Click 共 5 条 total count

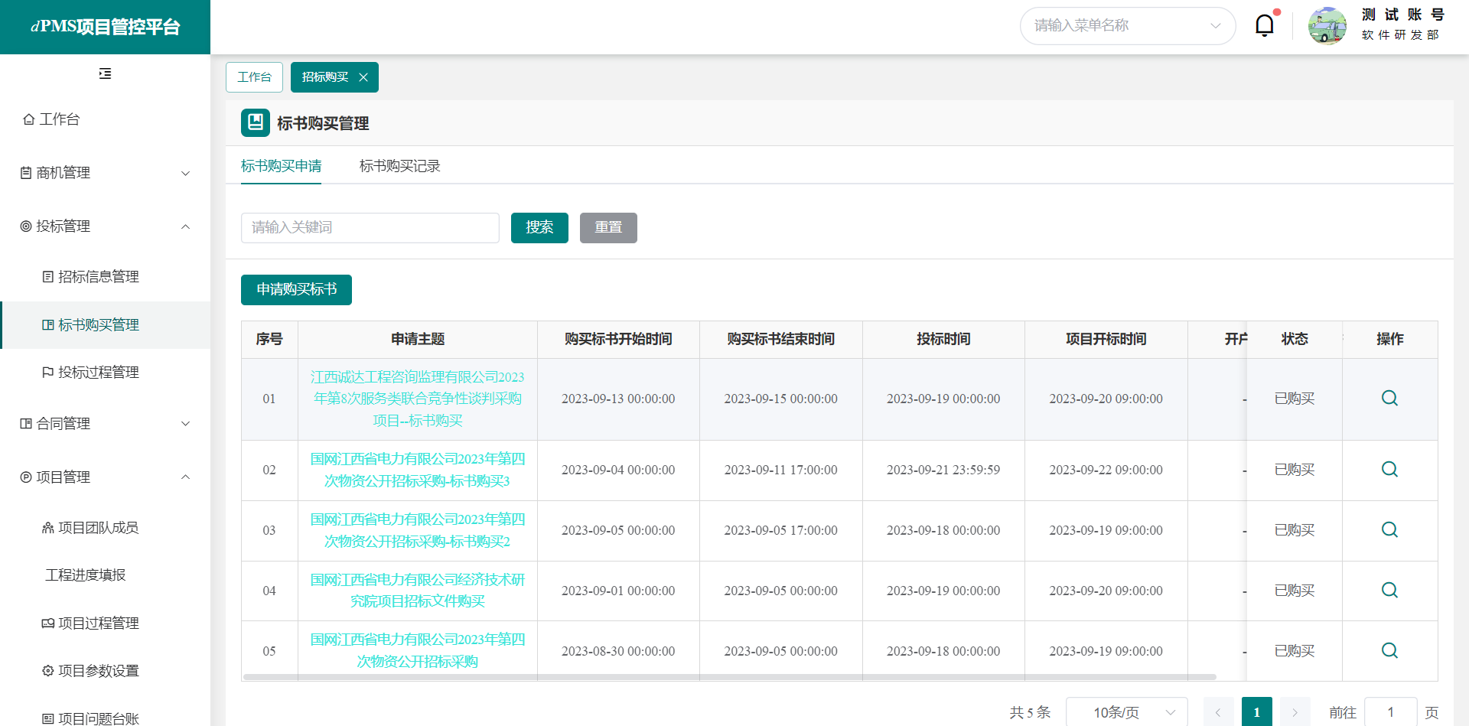click(1030, 712)
